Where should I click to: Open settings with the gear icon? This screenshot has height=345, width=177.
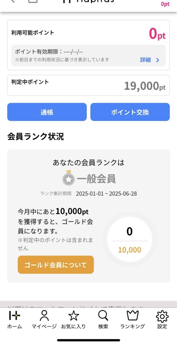(162, 316)
